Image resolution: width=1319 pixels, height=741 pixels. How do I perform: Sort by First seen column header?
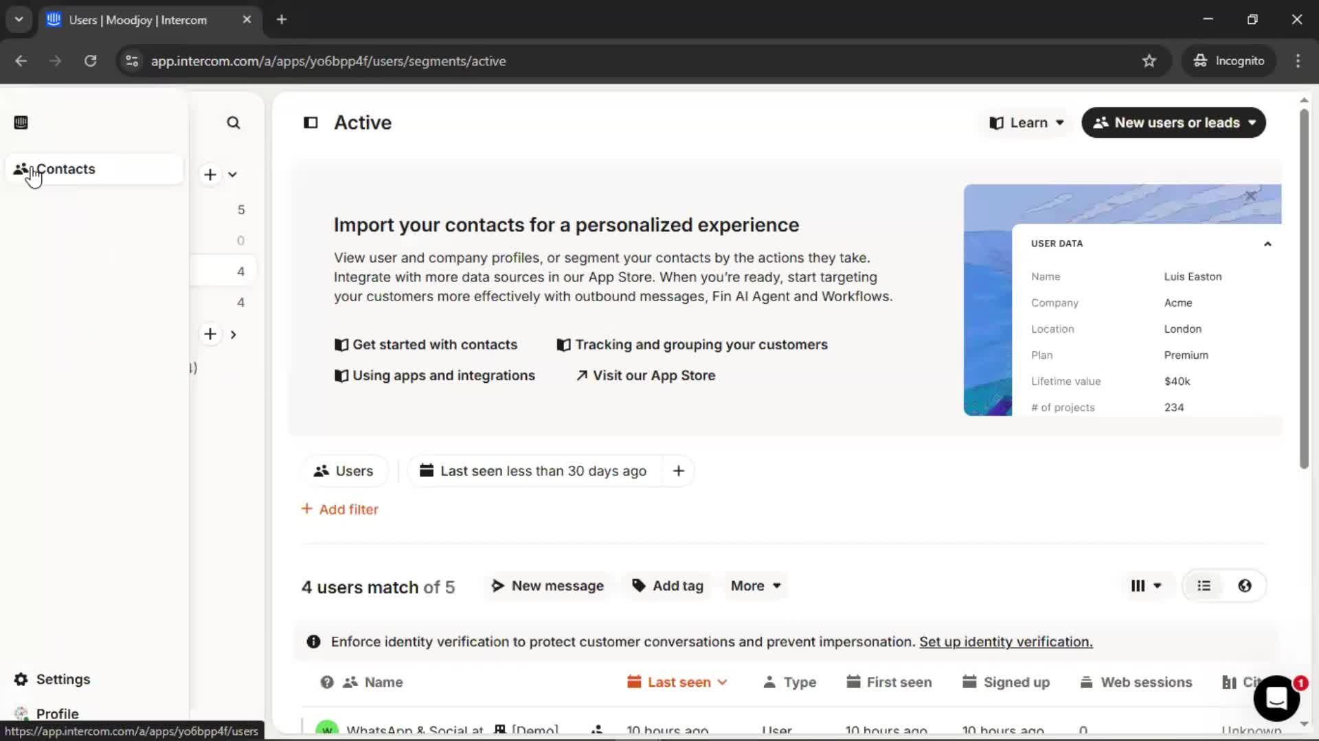(x=889, y=682)
